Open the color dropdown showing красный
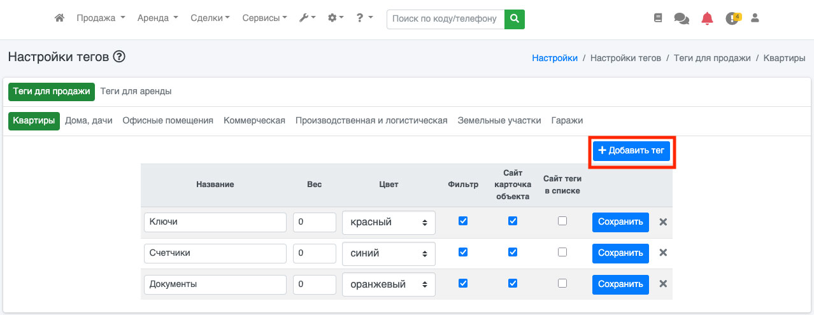 [x=389, y=223]
